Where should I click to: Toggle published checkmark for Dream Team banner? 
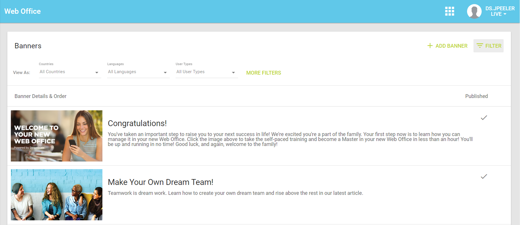click(x=484, y=176)
